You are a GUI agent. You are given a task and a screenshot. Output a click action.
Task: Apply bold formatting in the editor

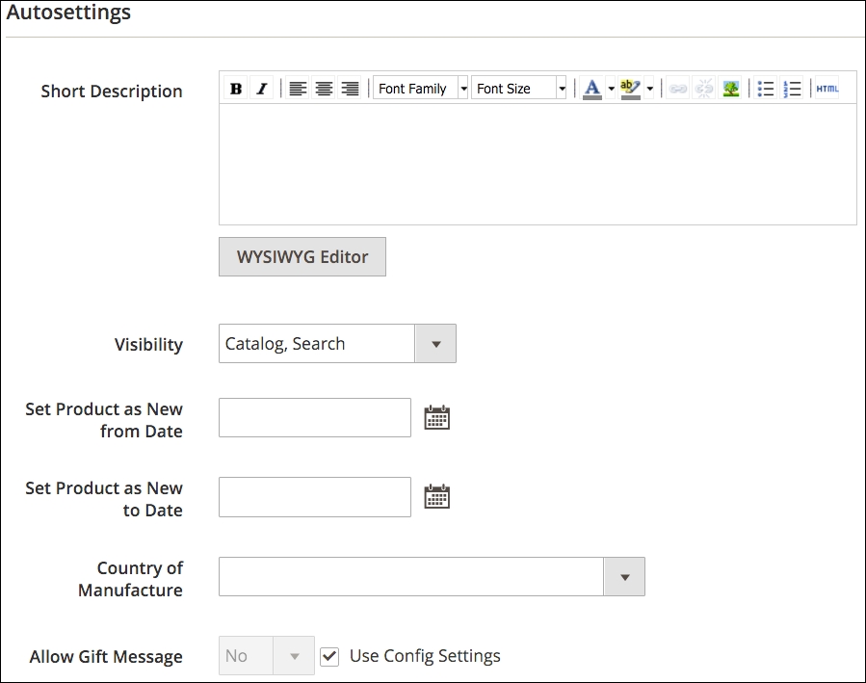coord(236,88)
